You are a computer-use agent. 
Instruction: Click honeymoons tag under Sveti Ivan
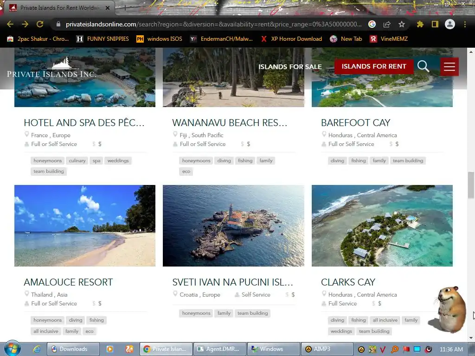pyautogui.click(x=196, y=313)
